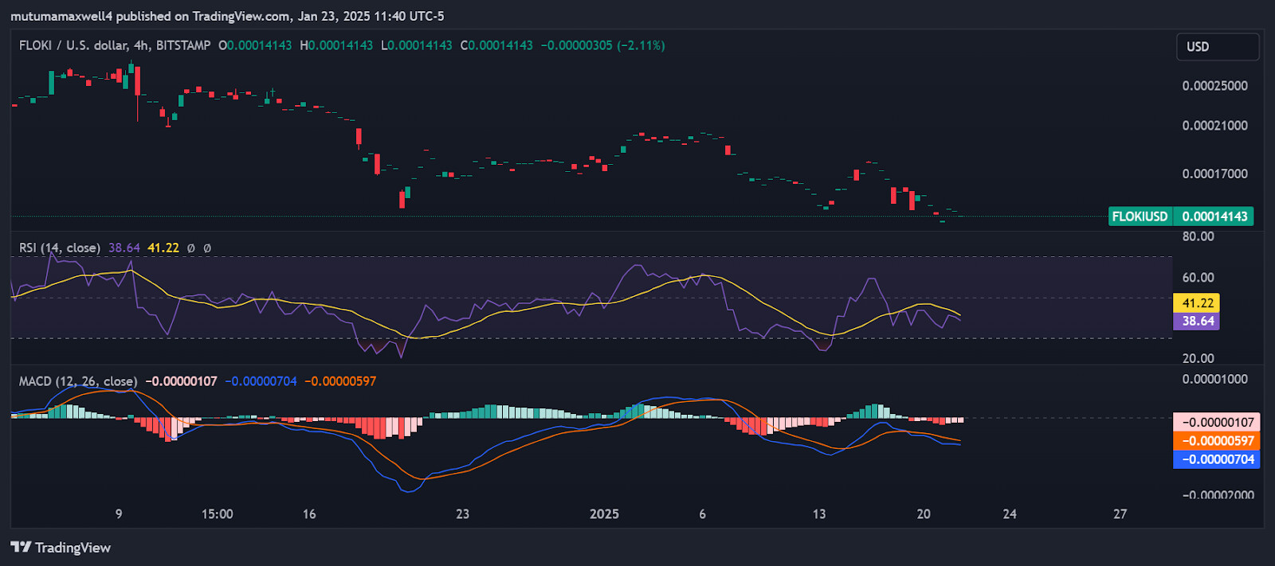Click the 13 date label on time axis
Viewport: 1275px width, 566px height.
[819, 514]
